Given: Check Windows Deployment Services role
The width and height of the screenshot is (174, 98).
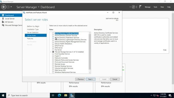Looking at the screenshot, I should 53,72.
